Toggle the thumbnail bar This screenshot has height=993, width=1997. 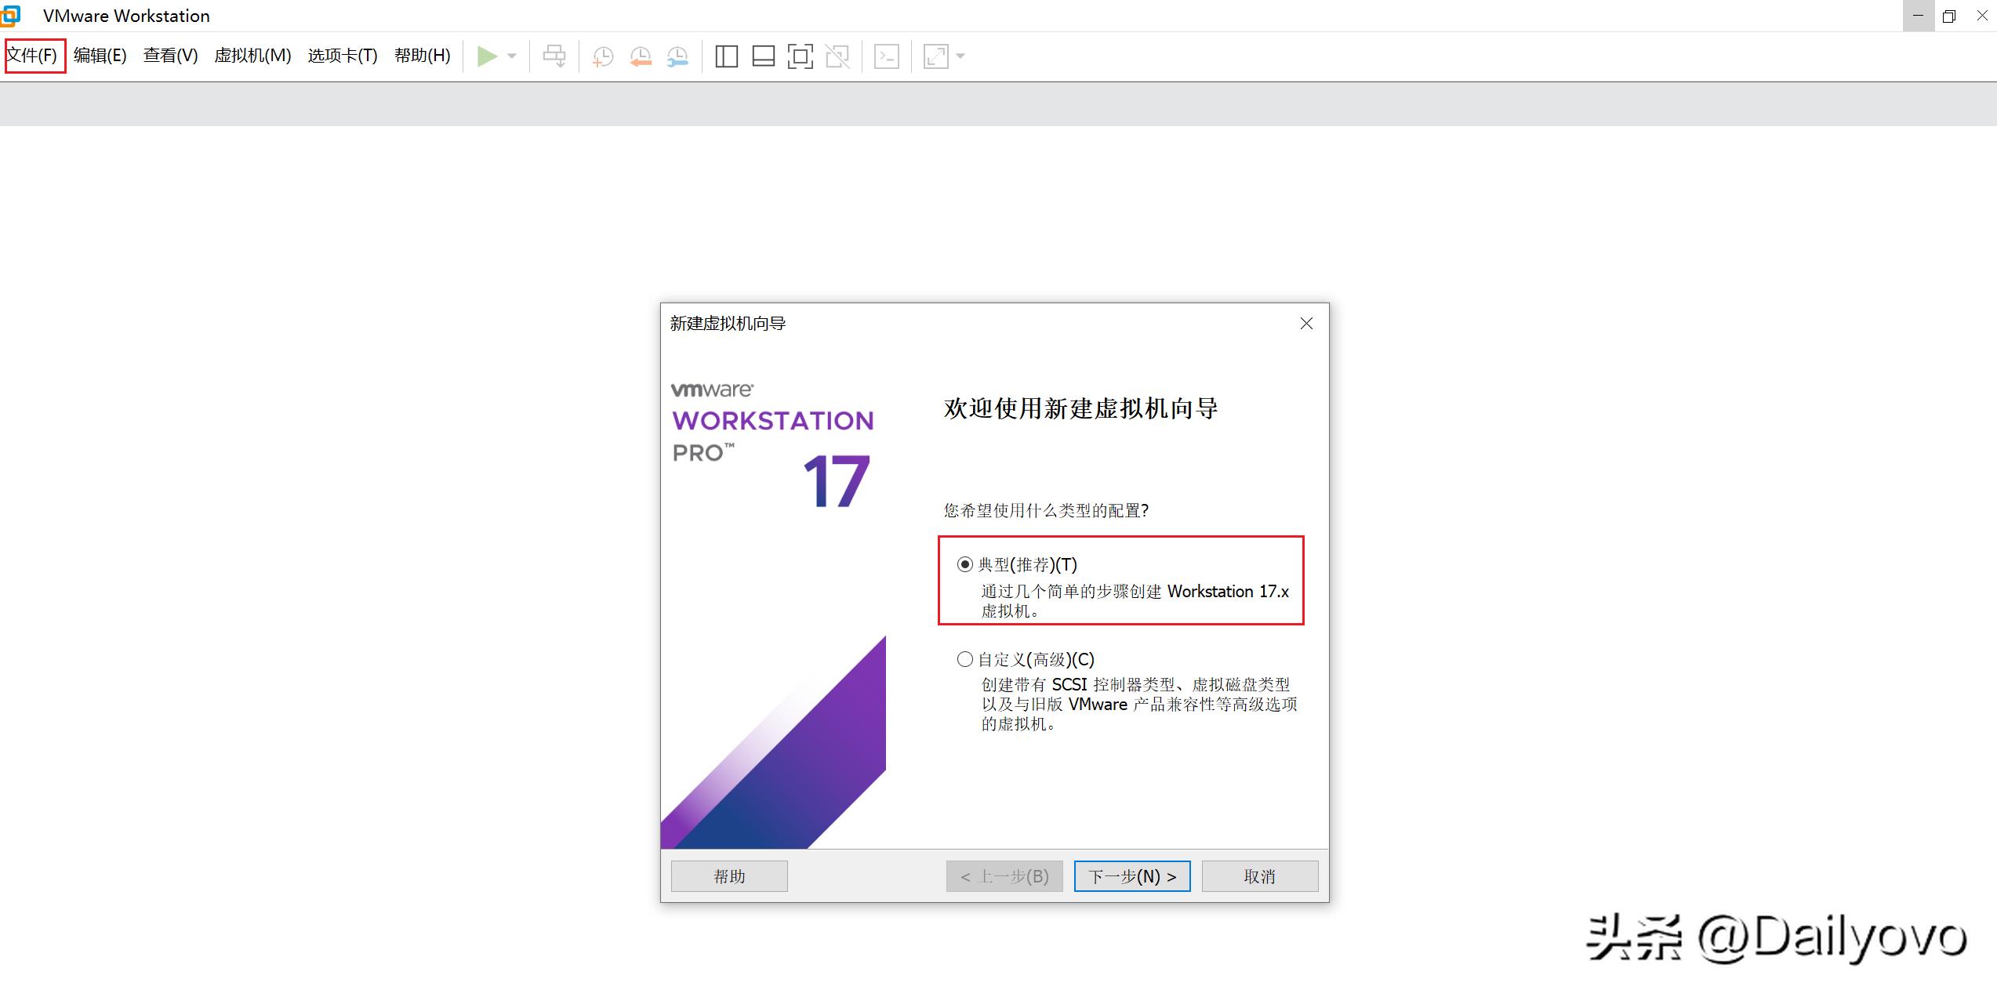pos(762,56)
